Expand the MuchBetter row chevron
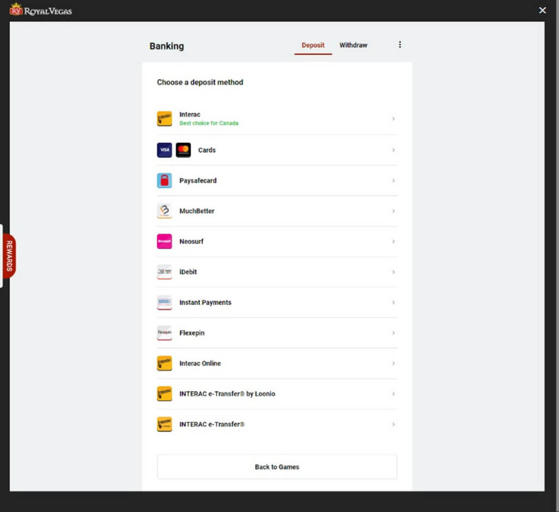 click(393, 211)
